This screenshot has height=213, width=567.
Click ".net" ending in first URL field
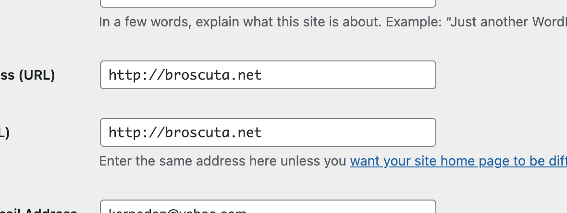coord(250,75)
